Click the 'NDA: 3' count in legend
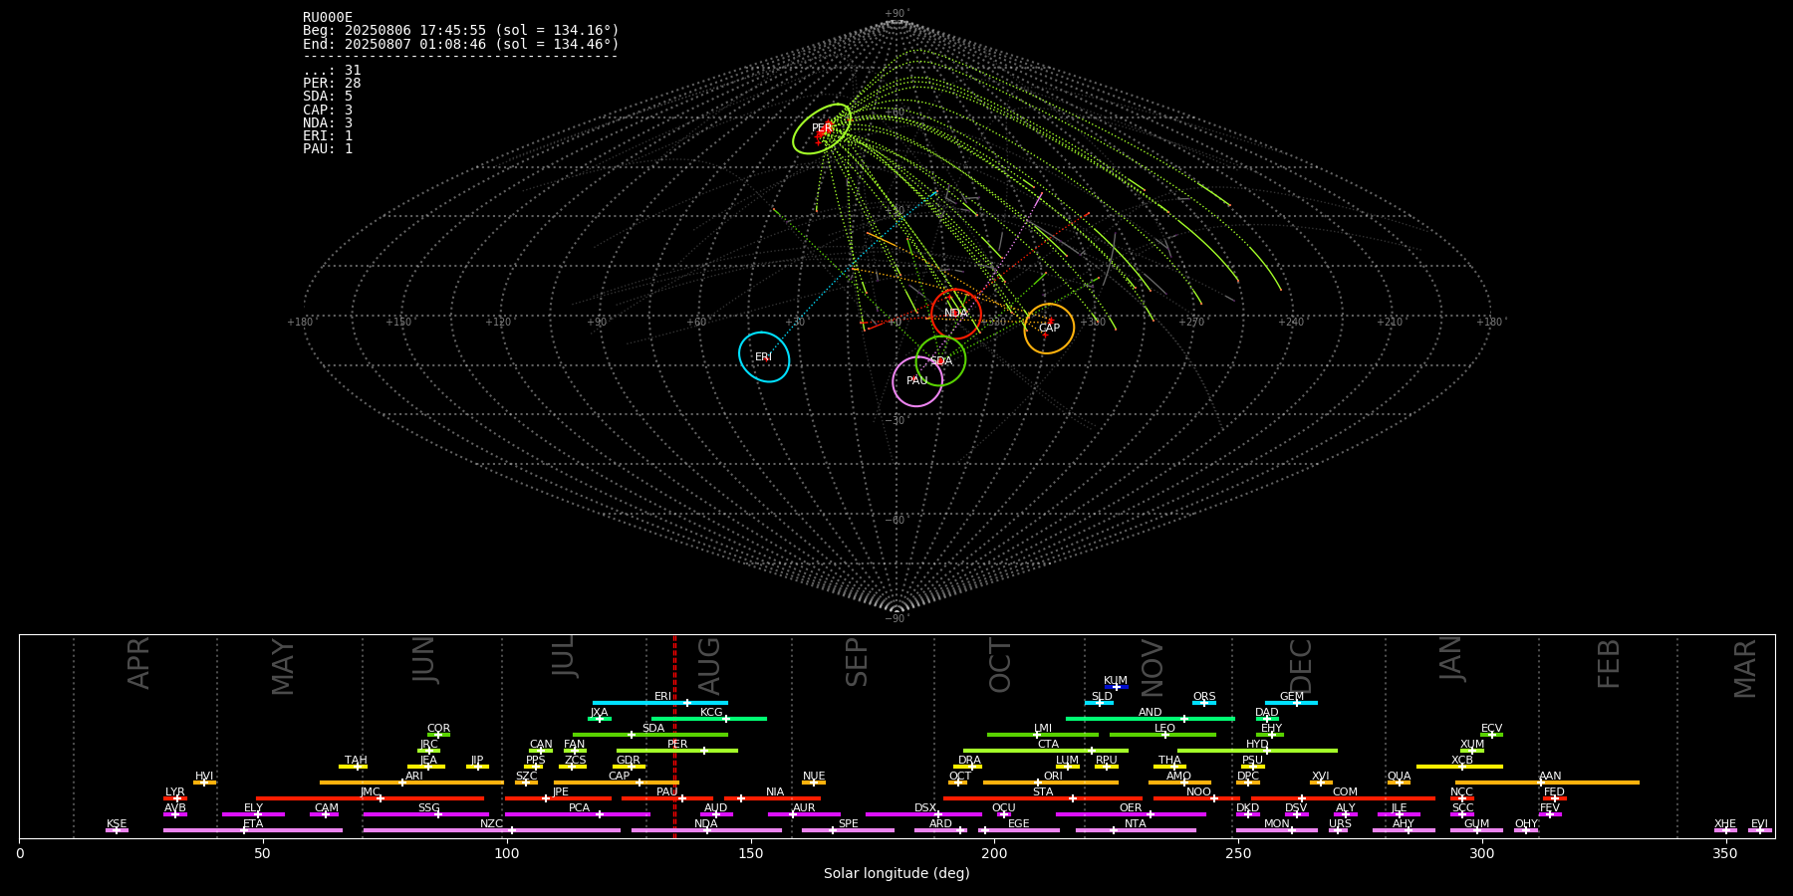Screen dimensions: 1793x896 (328, 122)
